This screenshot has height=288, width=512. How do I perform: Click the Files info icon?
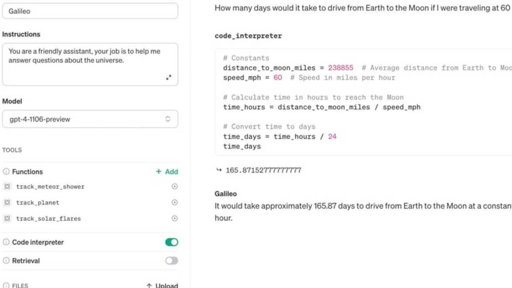pyautogui.click(x=6, y=285)
